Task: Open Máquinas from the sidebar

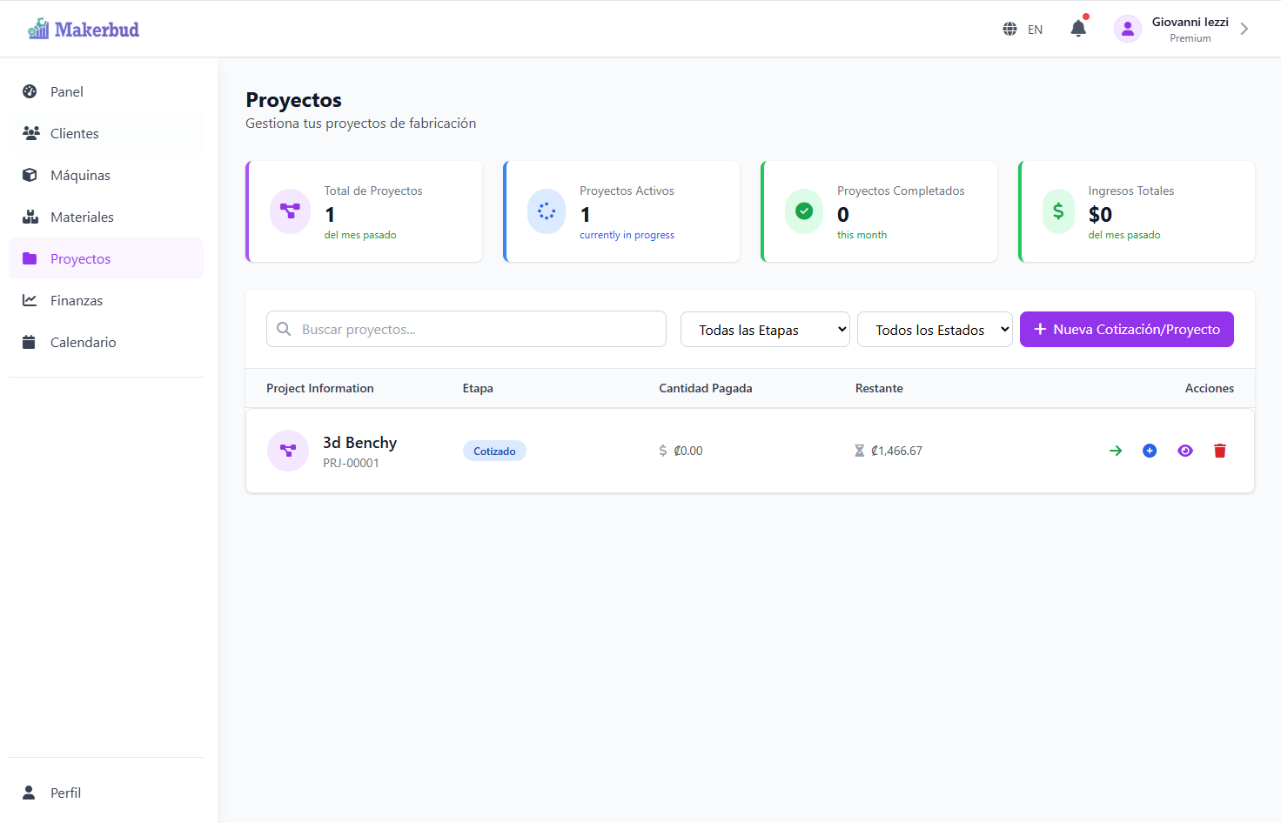Action: pos(80,175)
